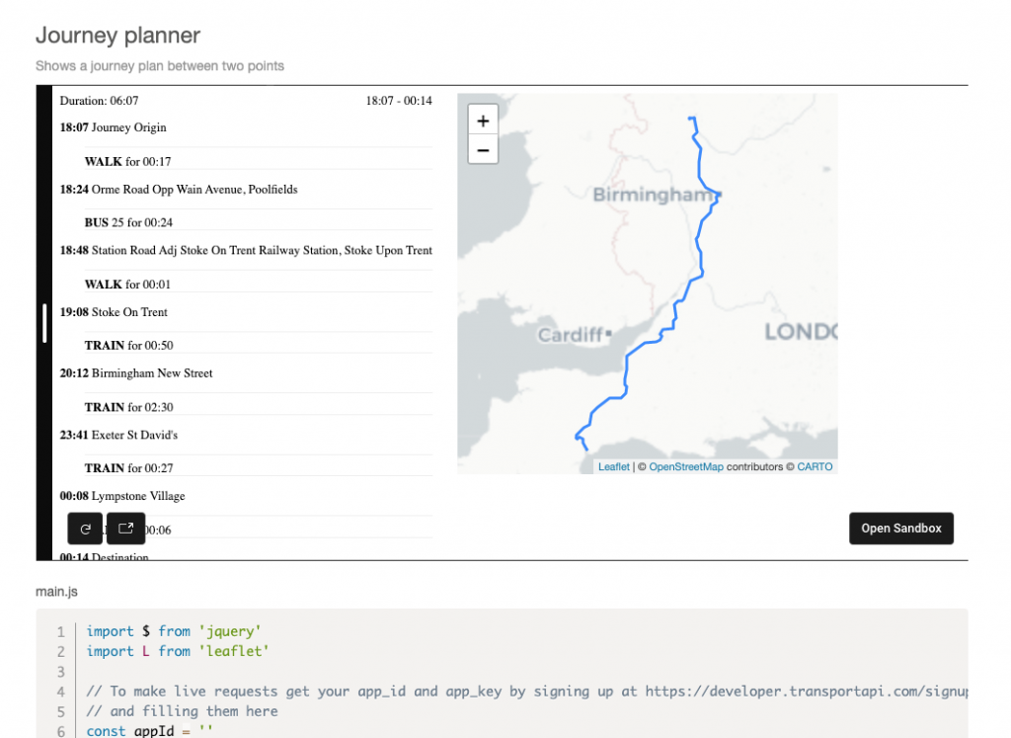Zoom out on the map

[483, 150]
